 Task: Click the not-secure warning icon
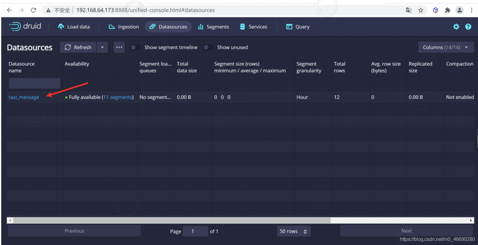pyautogui.click(x=49, y=10)
